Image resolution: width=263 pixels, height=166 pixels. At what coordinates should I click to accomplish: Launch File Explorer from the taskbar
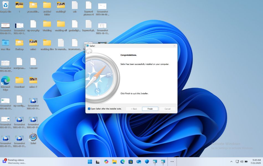pos(114,162)
